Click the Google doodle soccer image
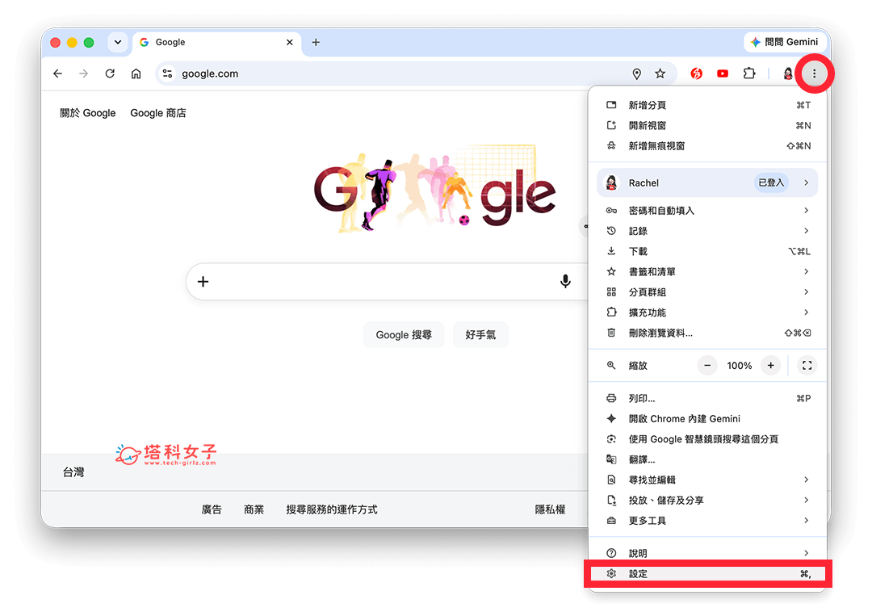 [434, 190]
